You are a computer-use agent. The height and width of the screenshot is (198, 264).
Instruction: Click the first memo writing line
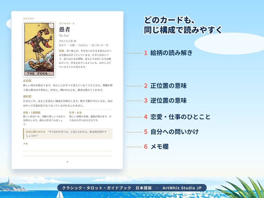[68, 151]
